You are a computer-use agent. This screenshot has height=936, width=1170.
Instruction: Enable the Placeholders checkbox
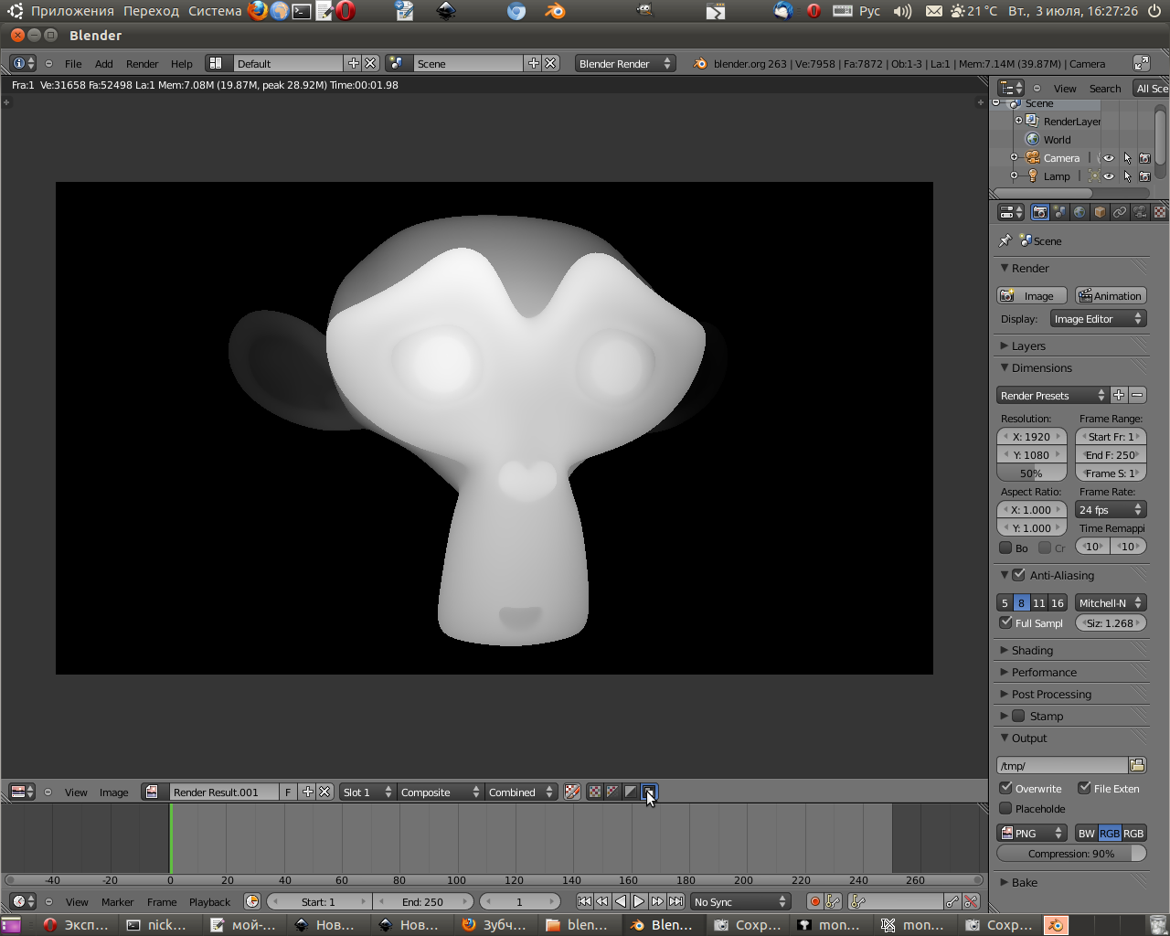point(1005,808)
